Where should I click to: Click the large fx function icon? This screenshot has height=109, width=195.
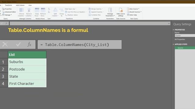pyautogui.click(x=29, y=45)
